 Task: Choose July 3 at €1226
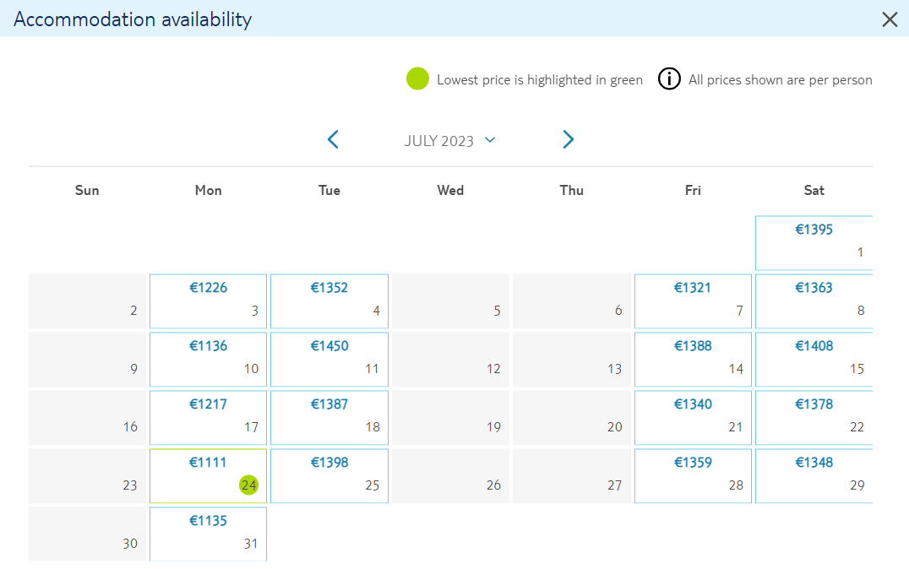208,301
